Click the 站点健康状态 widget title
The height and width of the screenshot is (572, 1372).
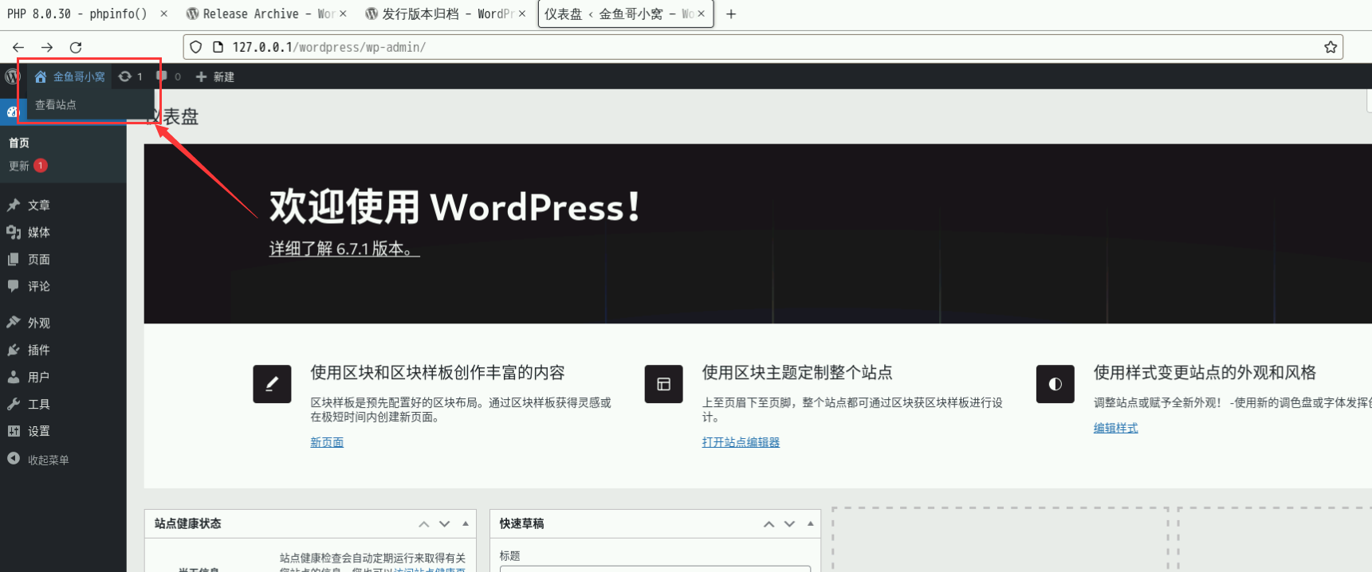(188, 523)
